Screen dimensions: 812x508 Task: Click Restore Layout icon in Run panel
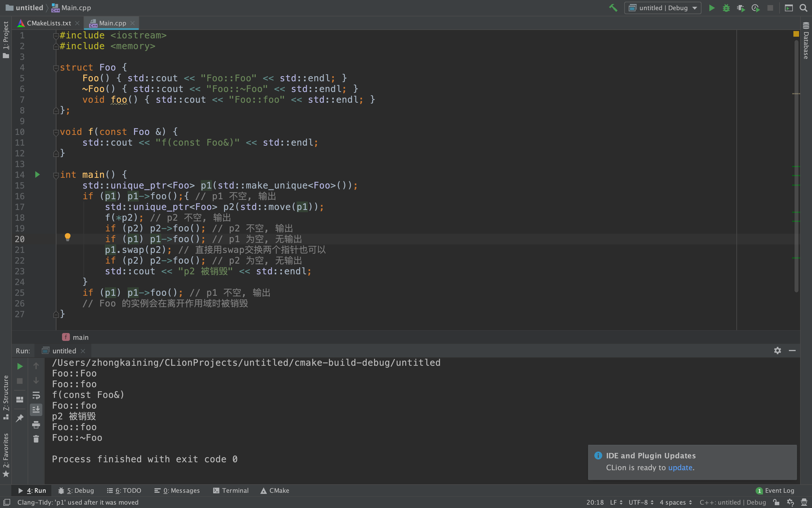point(20,399)
